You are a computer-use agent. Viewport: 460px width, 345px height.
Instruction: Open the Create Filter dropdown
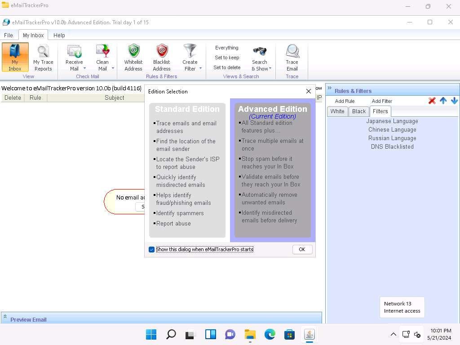(200, 69)
